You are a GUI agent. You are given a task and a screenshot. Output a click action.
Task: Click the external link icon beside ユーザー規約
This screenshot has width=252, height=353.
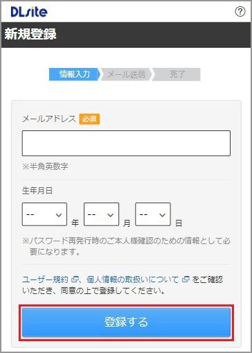(75, 279)
